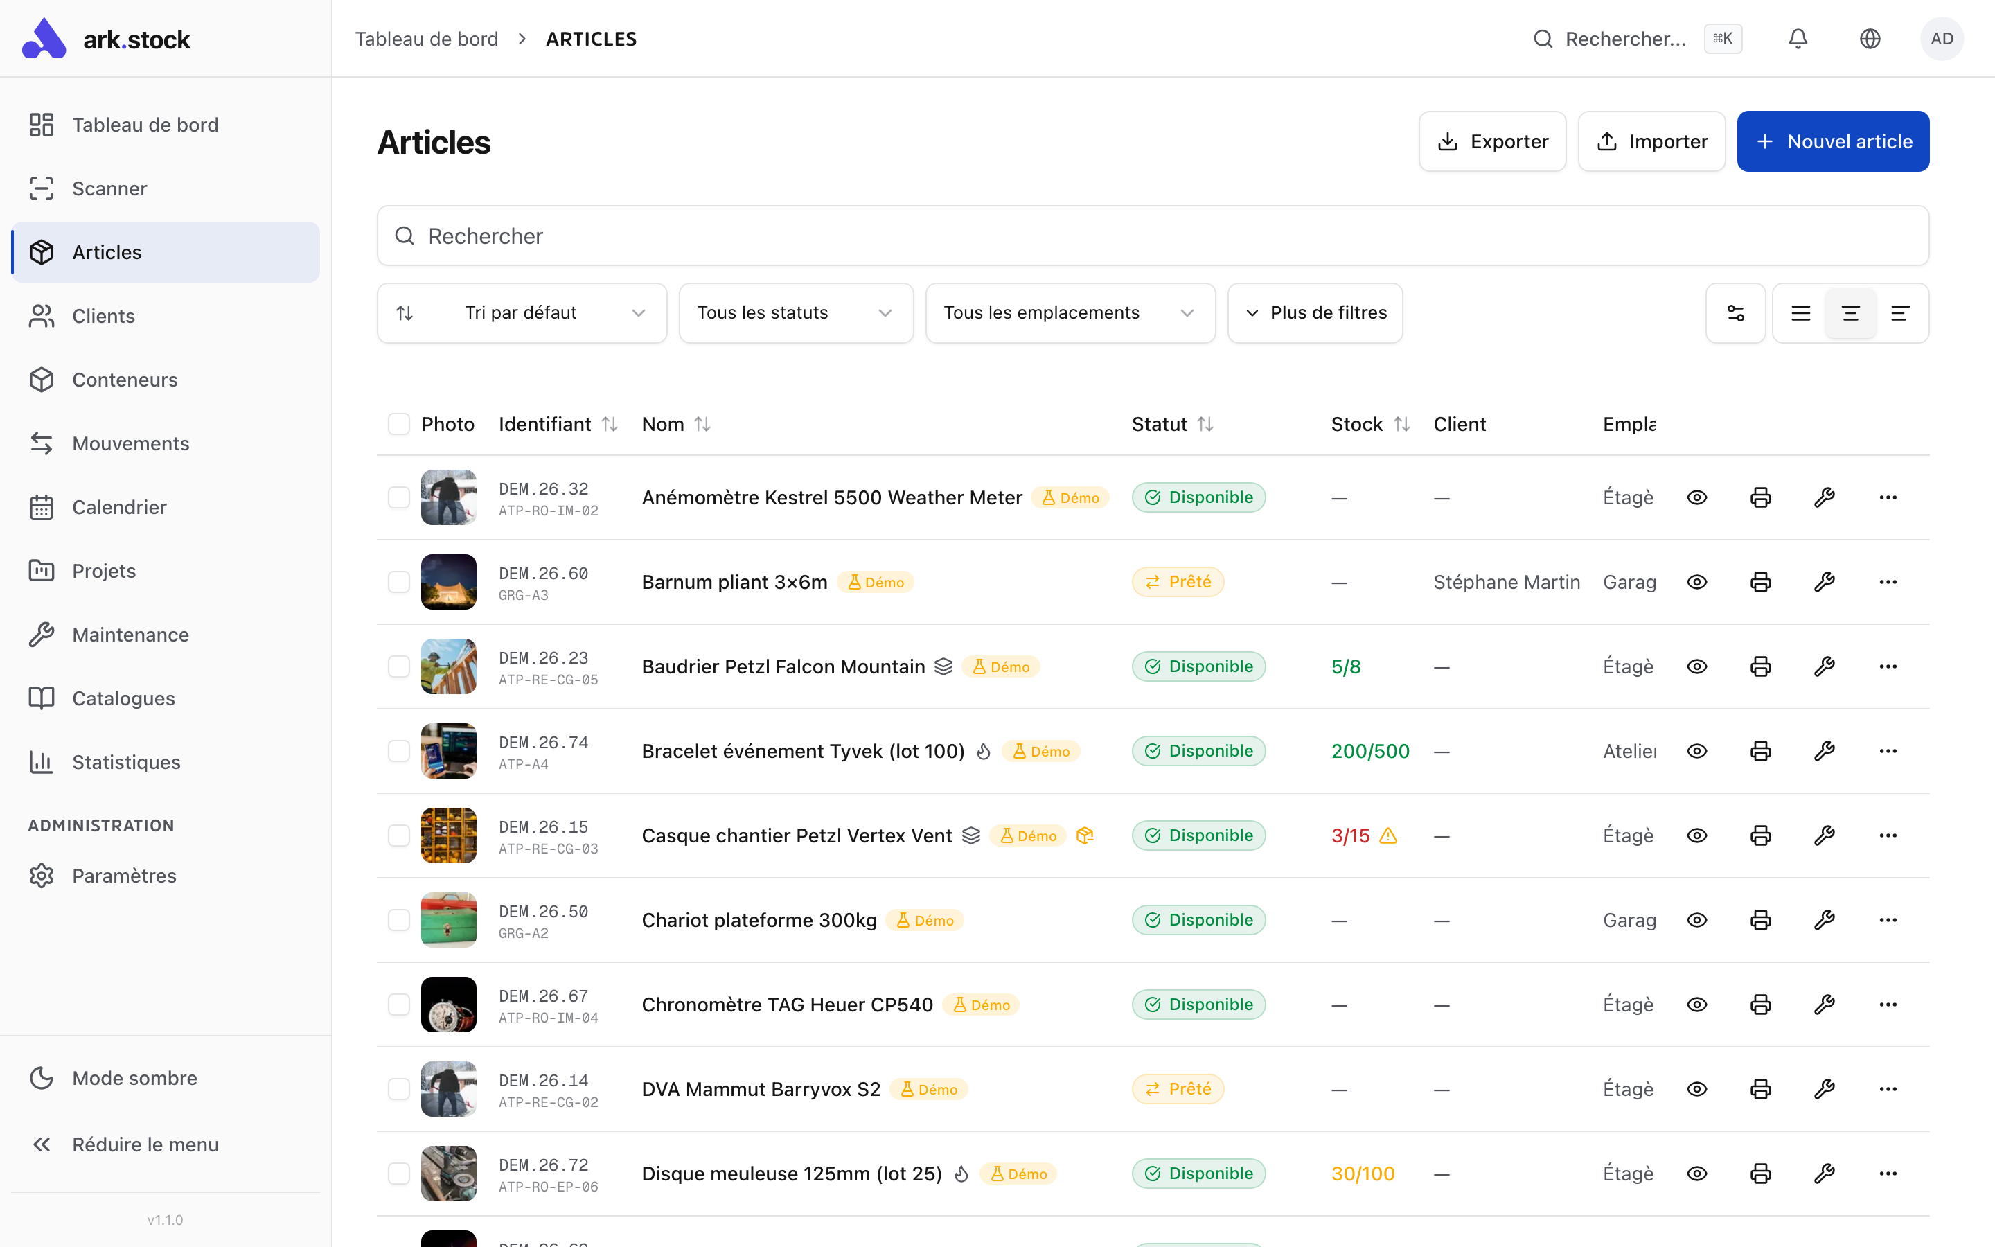Click the Exporter button
The width and height of the screenshot is (1995, 1247).
click(1491, 142)
